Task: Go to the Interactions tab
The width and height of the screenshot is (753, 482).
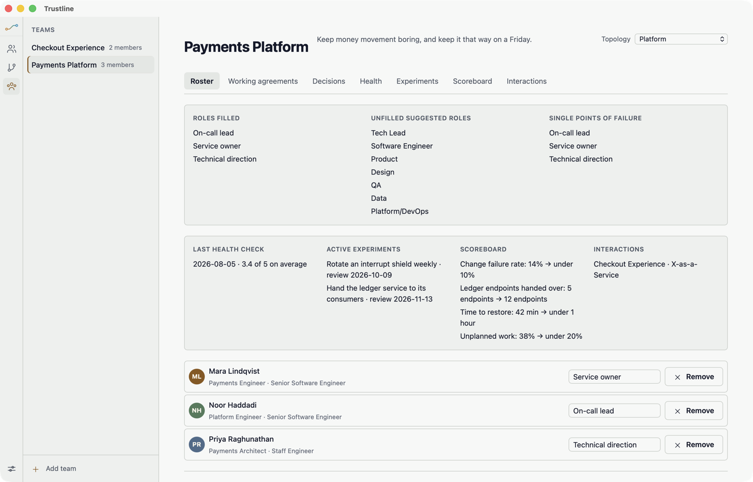Action: [x=527, y=81]
